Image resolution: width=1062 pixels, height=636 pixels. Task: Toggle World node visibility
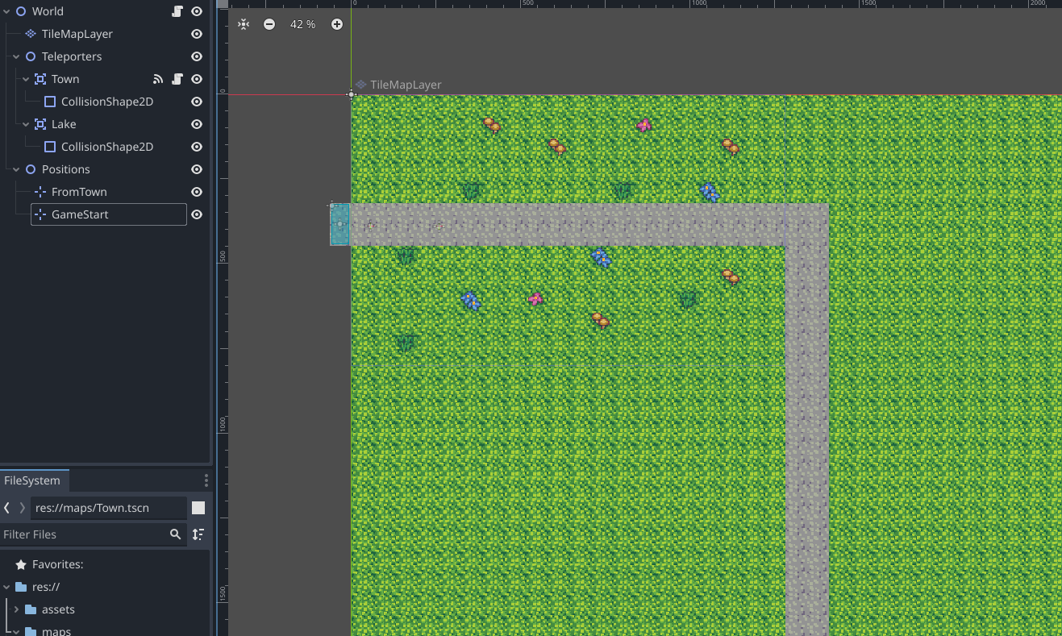[196, 11]
